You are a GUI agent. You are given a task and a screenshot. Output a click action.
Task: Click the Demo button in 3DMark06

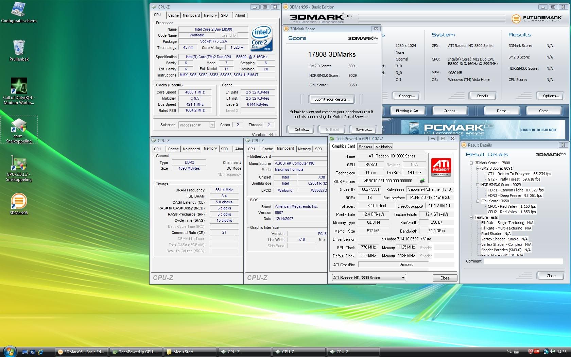click(x=503, y=111)
